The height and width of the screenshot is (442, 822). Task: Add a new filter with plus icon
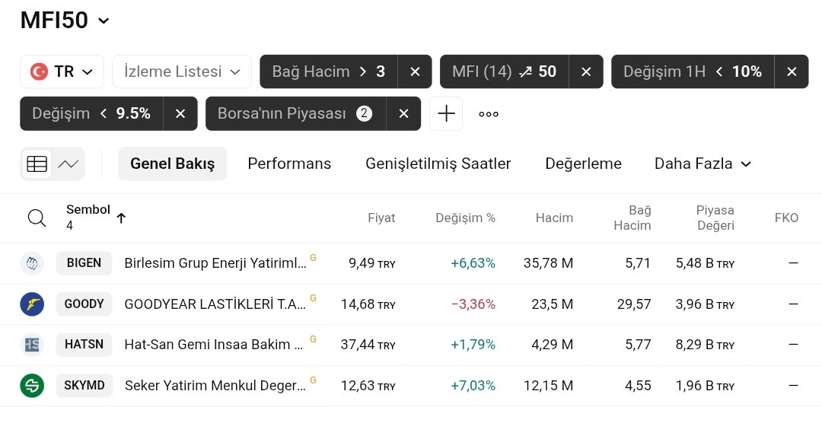point(446,113)
